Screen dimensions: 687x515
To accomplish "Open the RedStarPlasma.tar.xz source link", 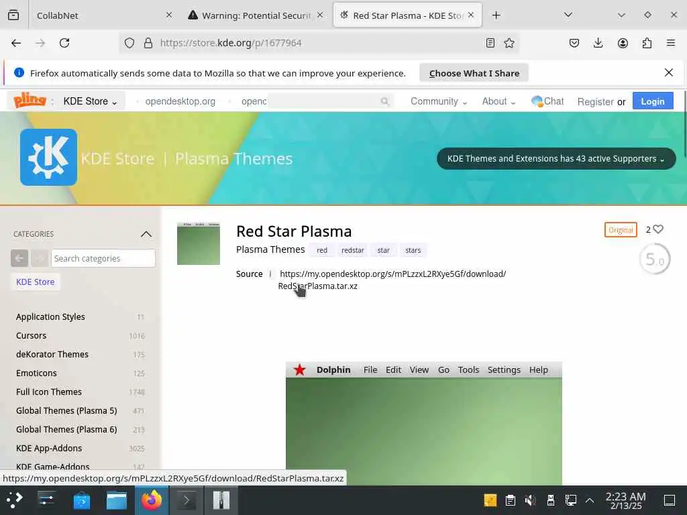I will 392,280.
